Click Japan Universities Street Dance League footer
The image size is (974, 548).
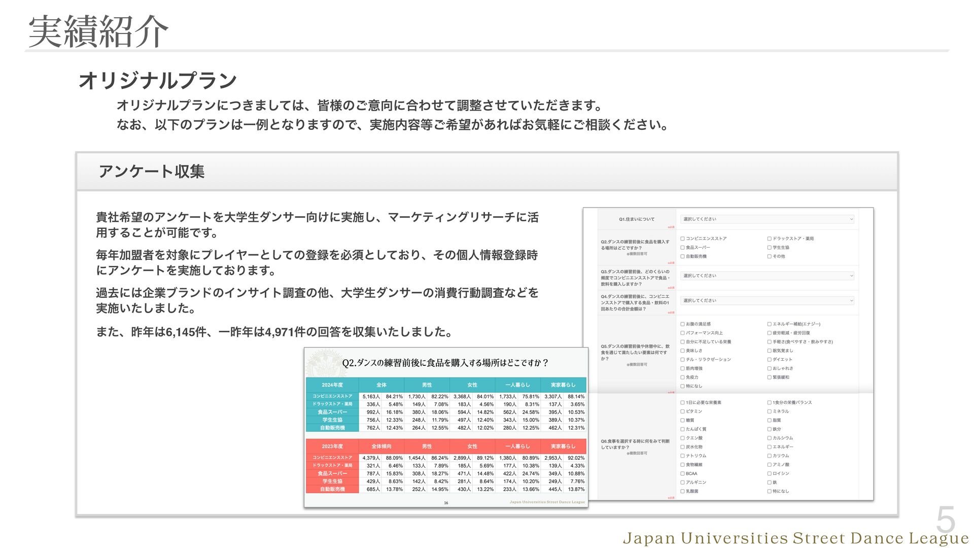coord(795,538)
